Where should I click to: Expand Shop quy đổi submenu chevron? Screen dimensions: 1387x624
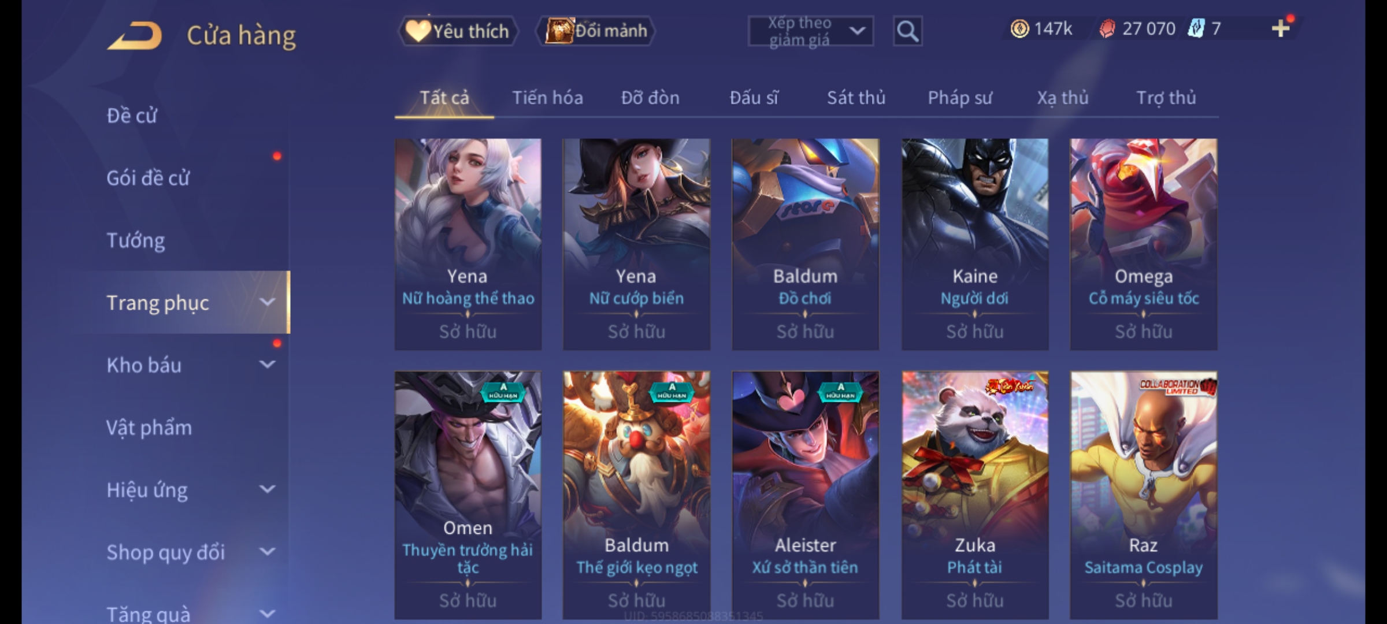tap(267, 552)
